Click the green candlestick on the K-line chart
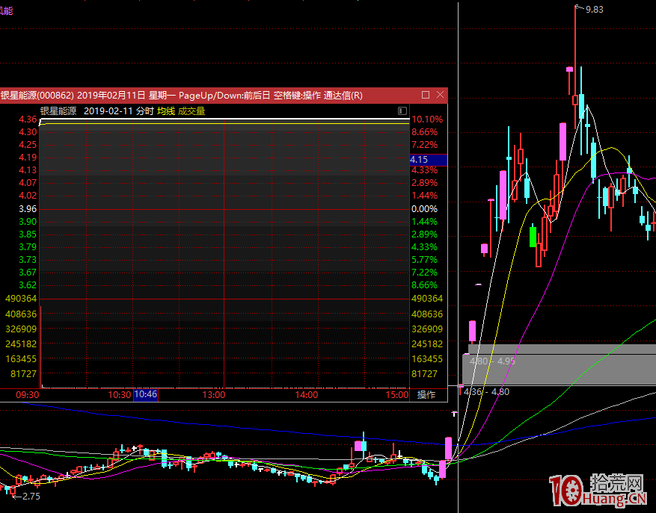The width and height of the screenshot is (656, 513). point(533,236)
